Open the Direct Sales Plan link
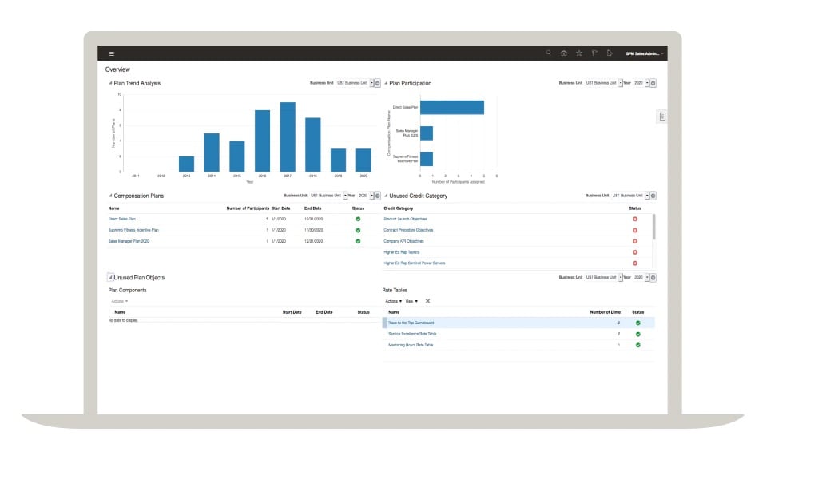This screenshot has height=479, width=818. point(122,219)
